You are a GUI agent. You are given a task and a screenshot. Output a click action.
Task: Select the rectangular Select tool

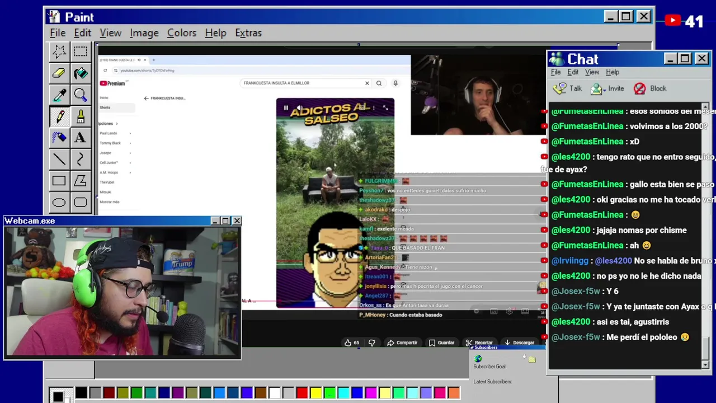[81, 51]
